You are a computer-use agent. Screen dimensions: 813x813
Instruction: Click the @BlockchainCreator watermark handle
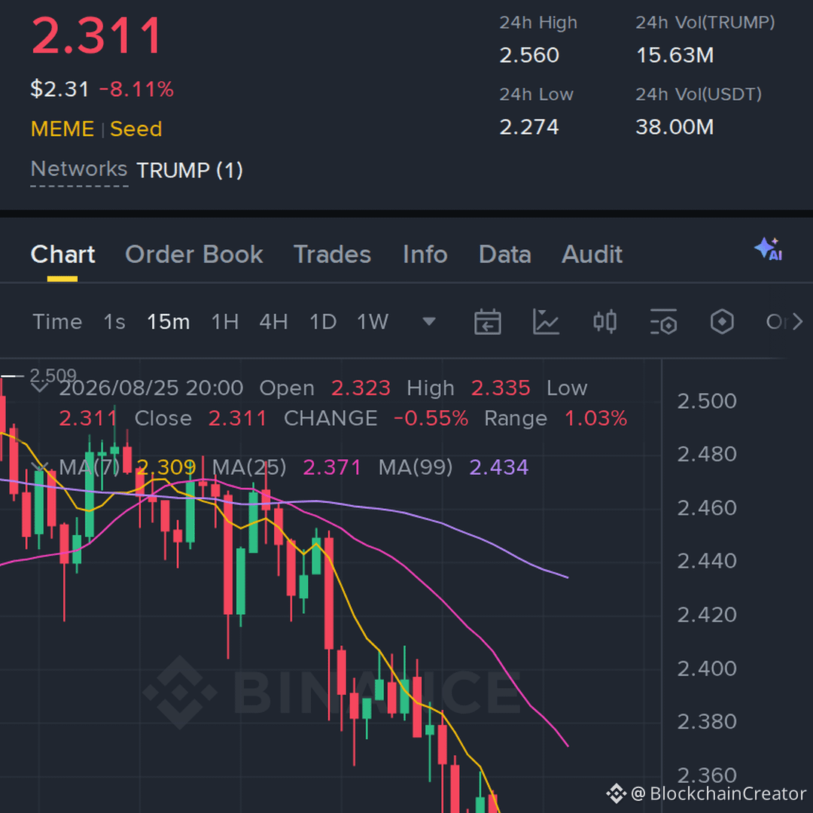(x=718, y=793)
